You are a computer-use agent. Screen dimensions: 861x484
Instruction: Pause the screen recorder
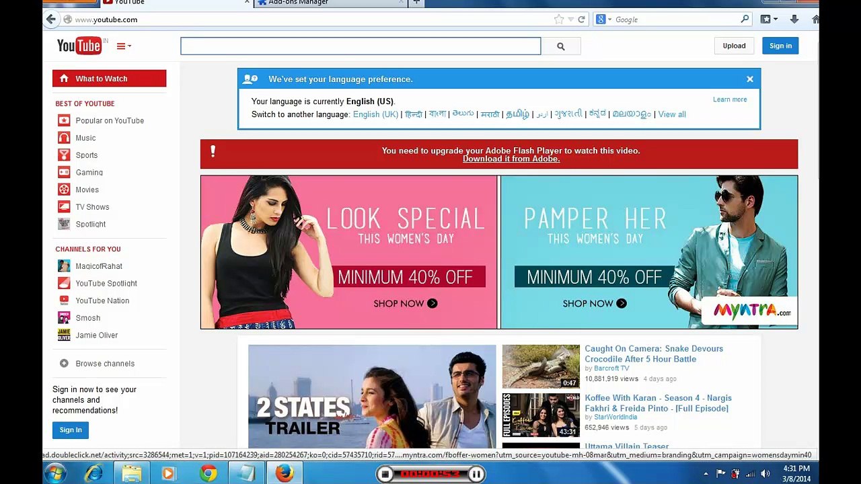click(476, 475)
